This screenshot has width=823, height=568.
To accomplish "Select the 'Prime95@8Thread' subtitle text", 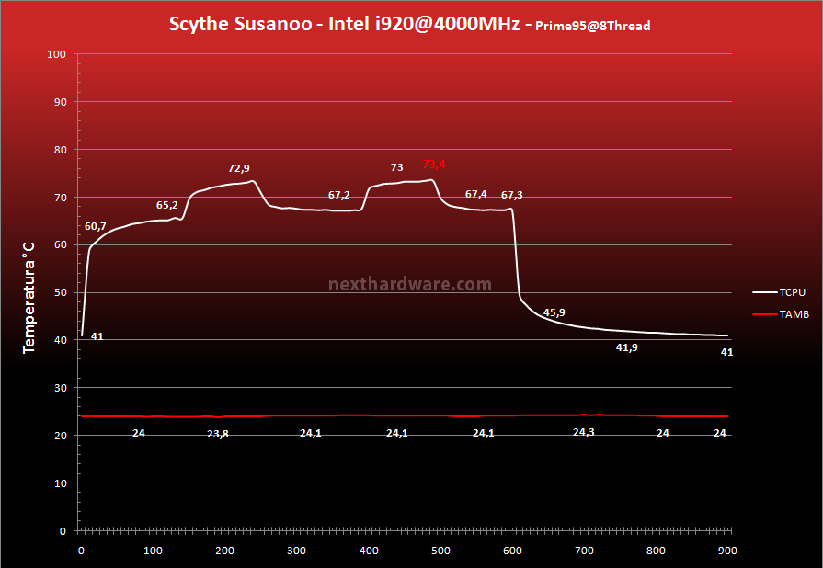I will click(592, 26).
